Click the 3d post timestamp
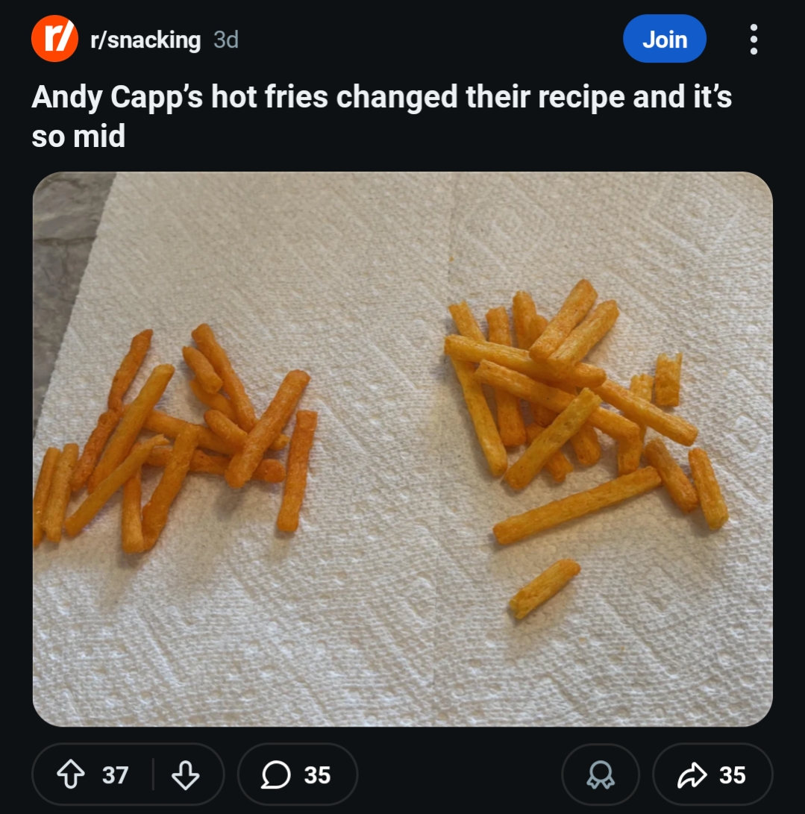The width and height of the screenshot is (805, 814). click(226, 40)
